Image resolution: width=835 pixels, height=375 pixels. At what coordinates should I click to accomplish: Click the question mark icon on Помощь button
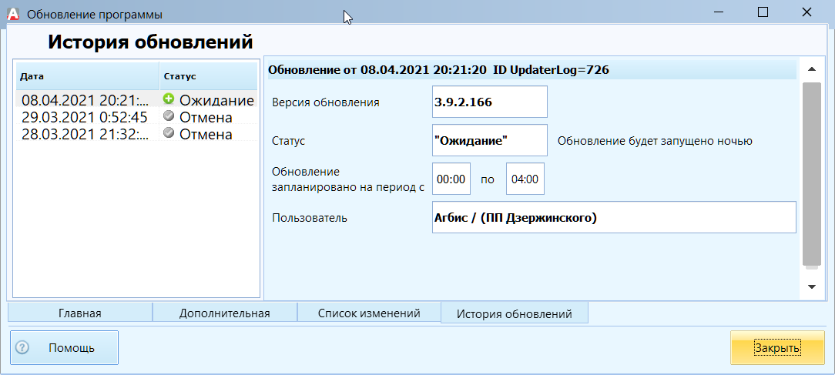[22, 347]
